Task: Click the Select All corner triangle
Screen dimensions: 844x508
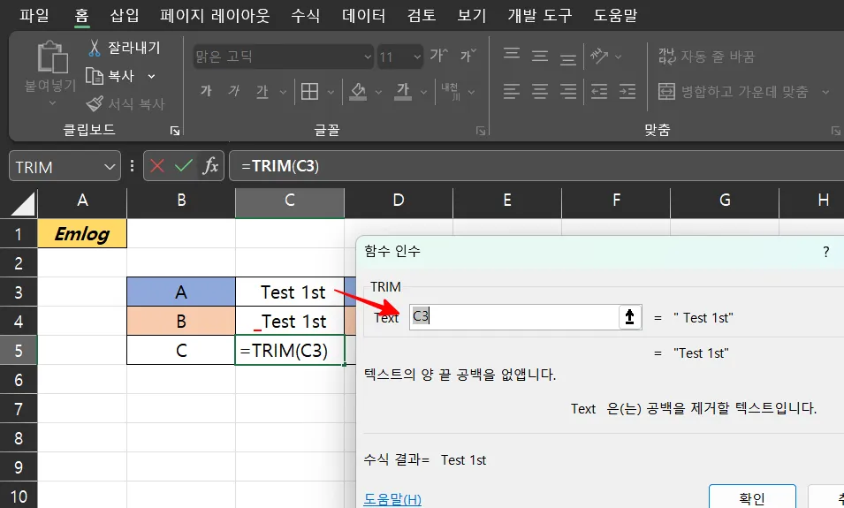Action: 23,204
